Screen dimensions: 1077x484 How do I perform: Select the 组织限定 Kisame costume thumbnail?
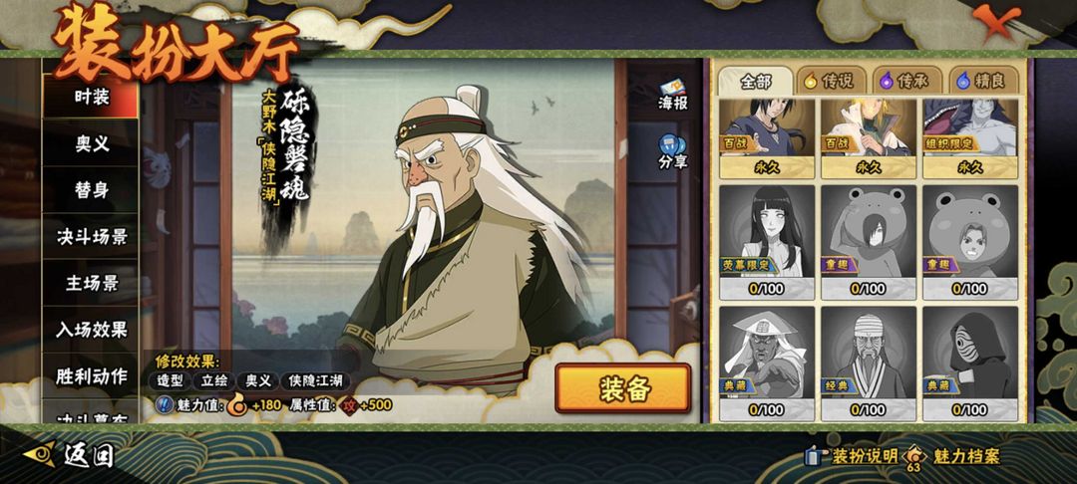pyautogui.click(x=970, y=137)
